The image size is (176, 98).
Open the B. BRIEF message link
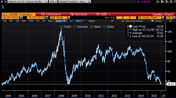pos(146,2)
